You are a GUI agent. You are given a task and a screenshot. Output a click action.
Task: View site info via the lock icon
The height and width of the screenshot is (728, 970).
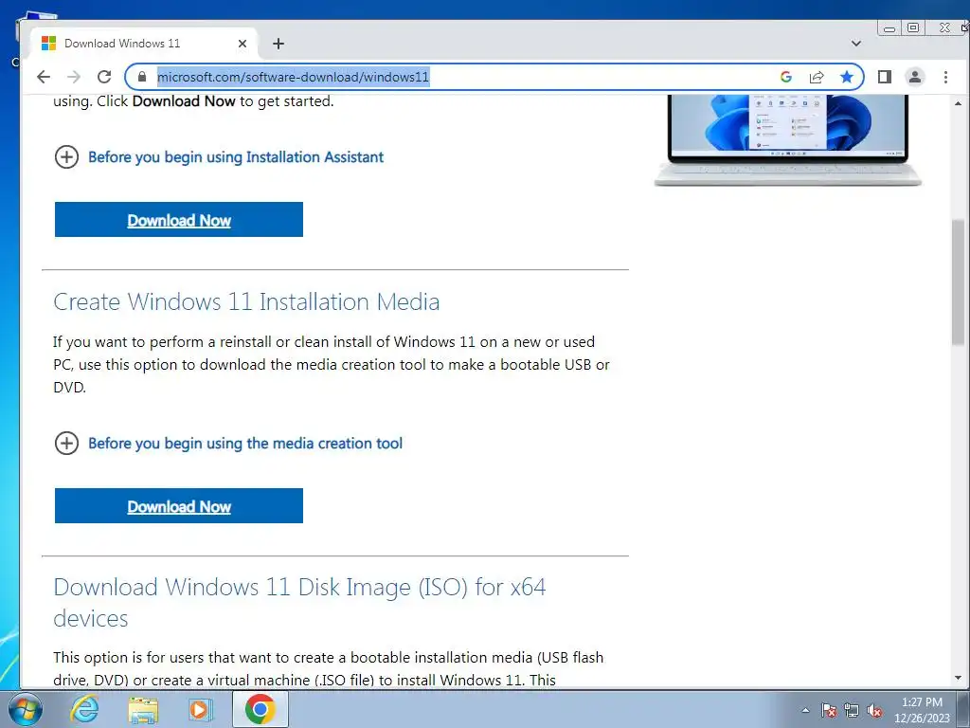point(142,77)
